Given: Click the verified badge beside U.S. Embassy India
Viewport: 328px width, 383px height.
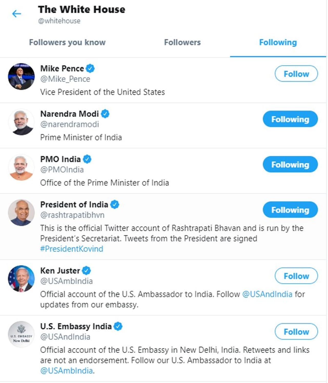Looking at the screenshot, I should [118, 326].
